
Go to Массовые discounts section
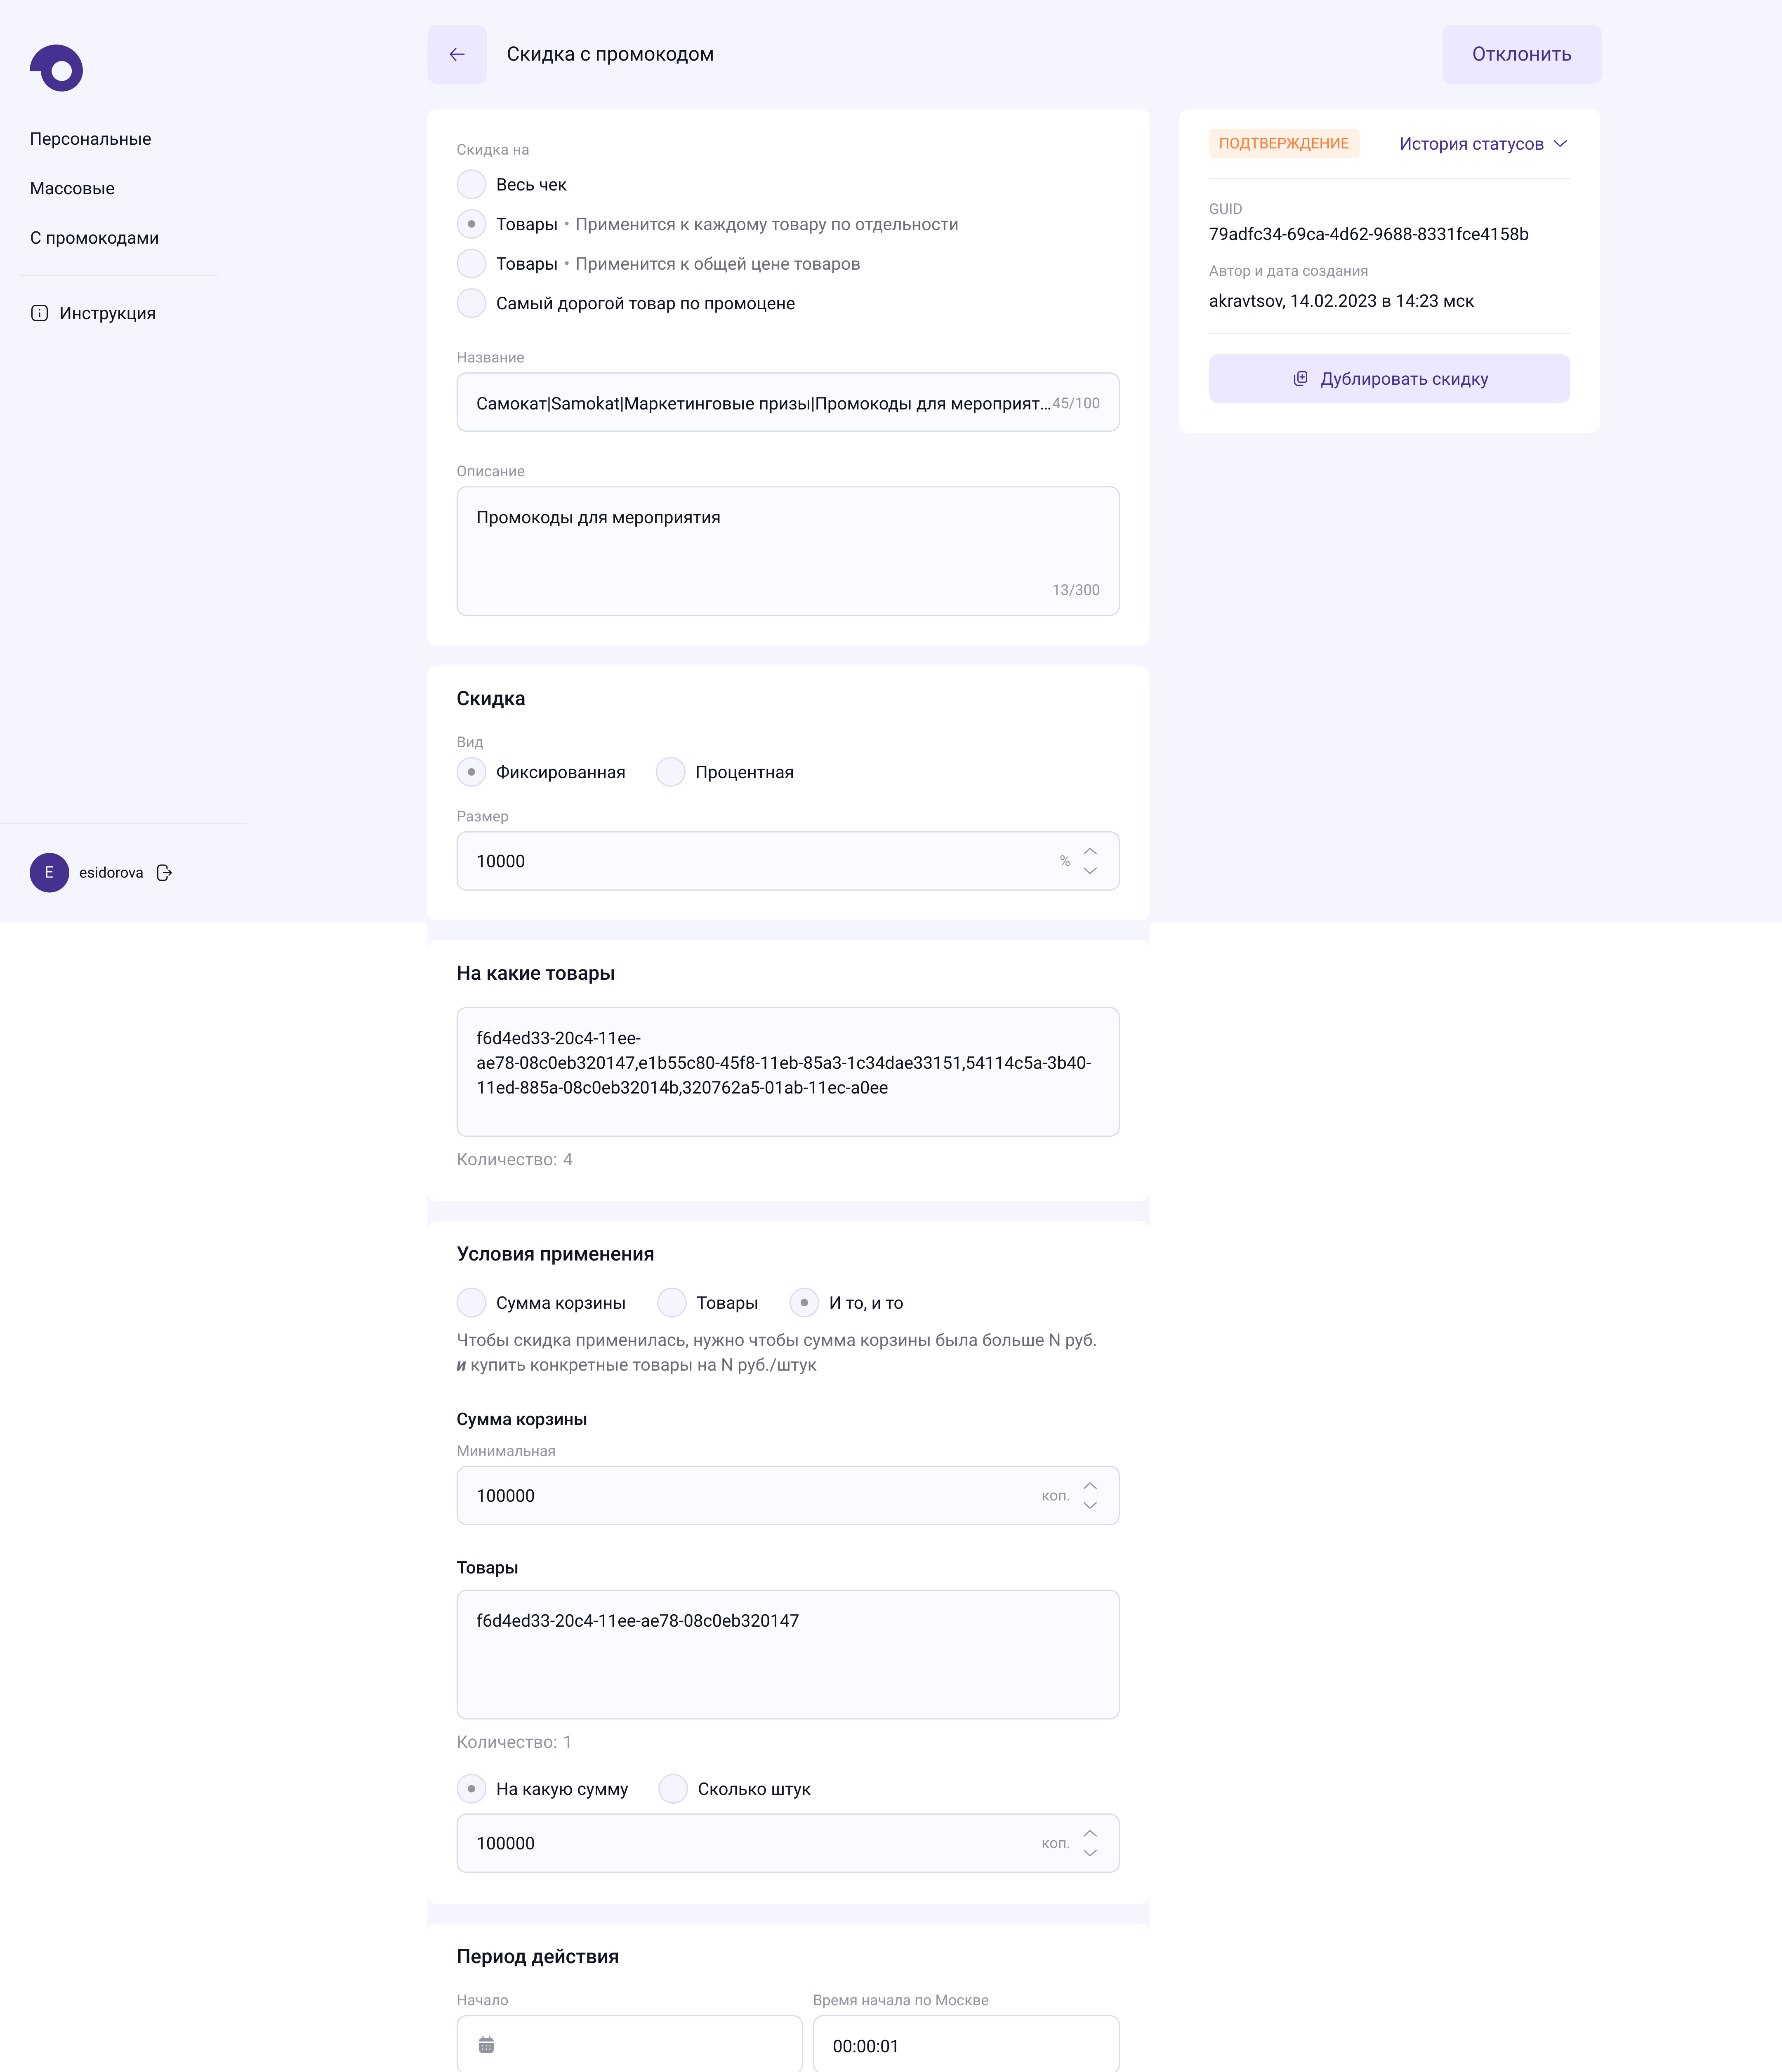(72, 188)
